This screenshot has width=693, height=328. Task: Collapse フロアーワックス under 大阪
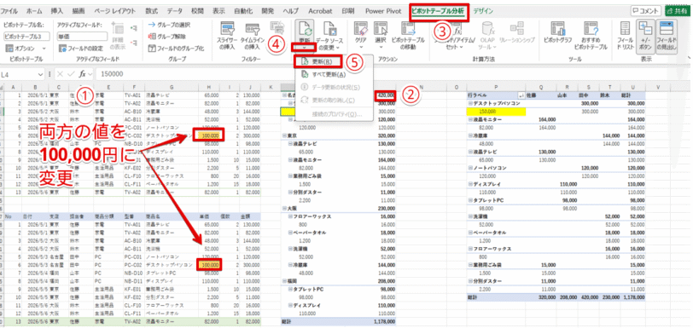[x=290, y=216]
